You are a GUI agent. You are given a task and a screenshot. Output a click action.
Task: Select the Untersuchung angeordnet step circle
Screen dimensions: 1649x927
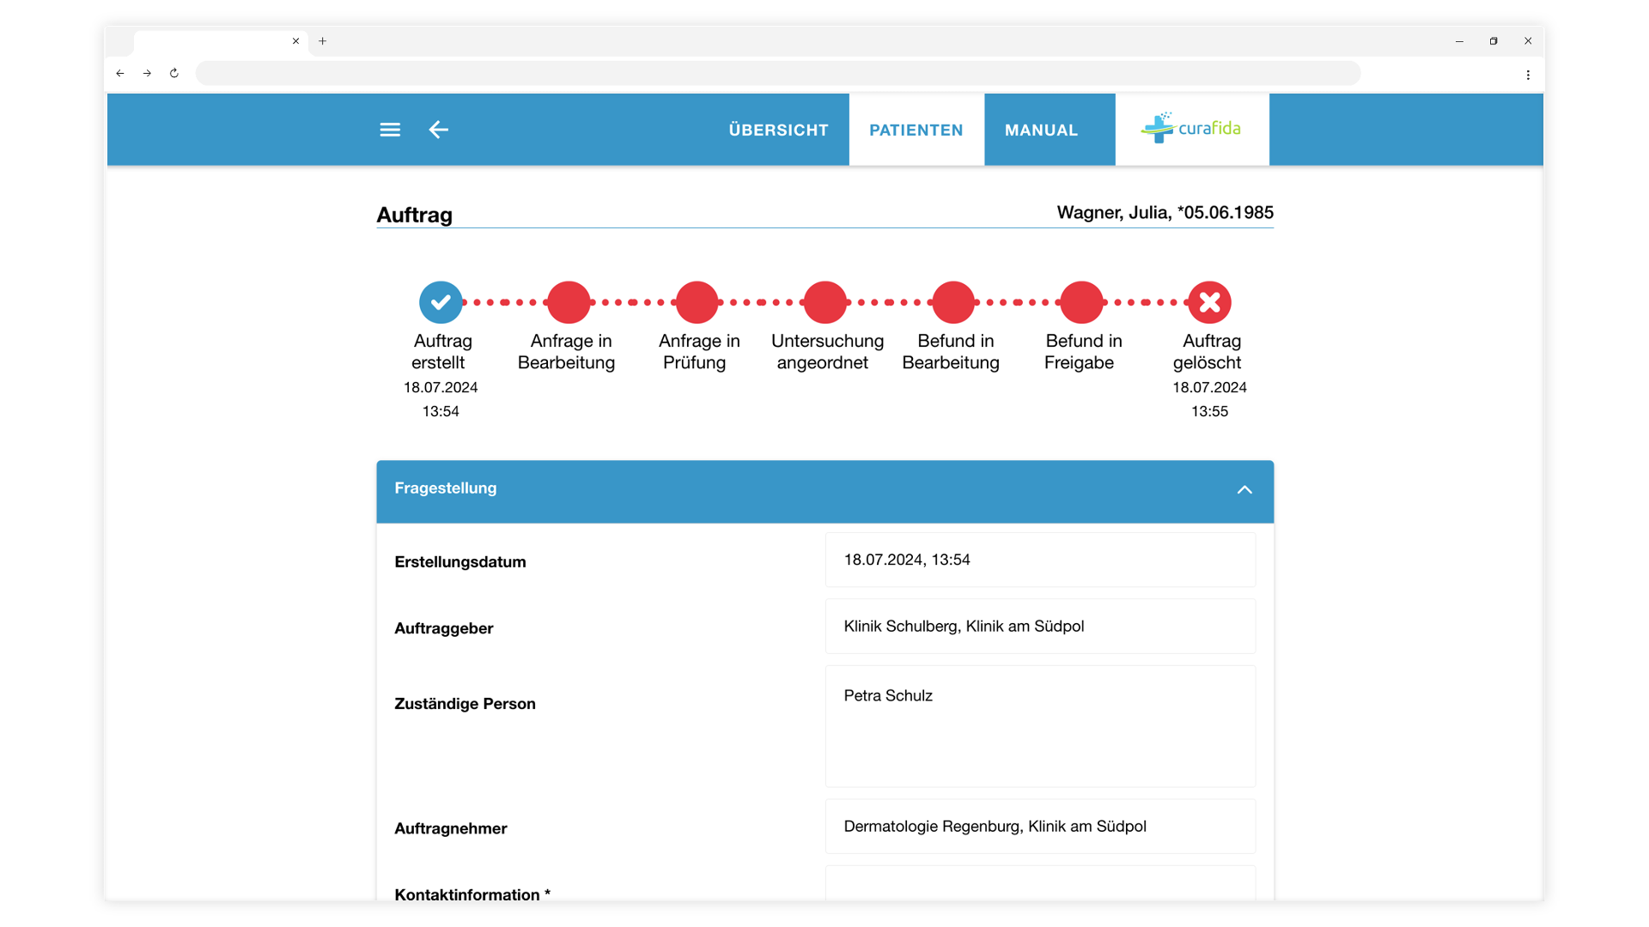824,302
